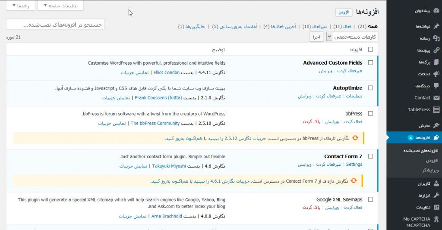Open author link Frank Goossens (futtta)
Image resolution: width=442 pixels, height=230 pixels.
[x=158, y=98]
